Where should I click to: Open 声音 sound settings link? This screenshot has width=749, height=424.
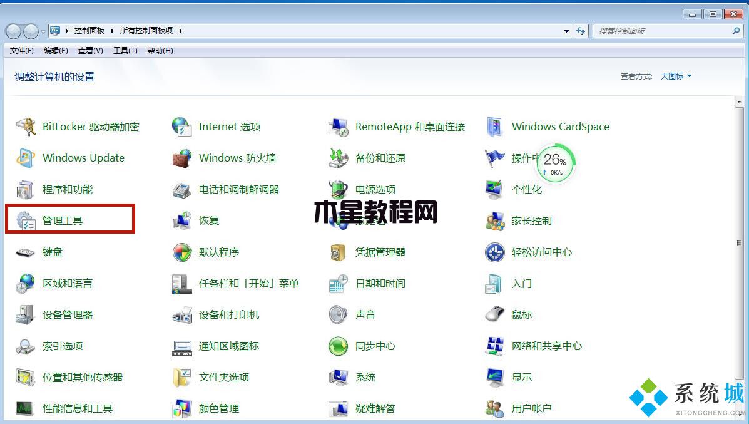[x=365, y=314]
